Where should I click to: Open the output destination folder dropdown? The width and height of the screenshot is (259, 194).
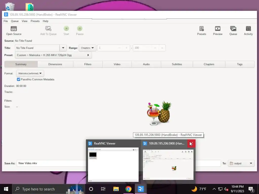241,163
